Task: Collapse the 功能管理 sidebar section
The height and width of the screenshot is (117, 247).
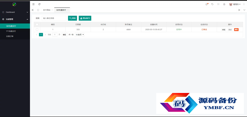Action: [x=15, y=19]
